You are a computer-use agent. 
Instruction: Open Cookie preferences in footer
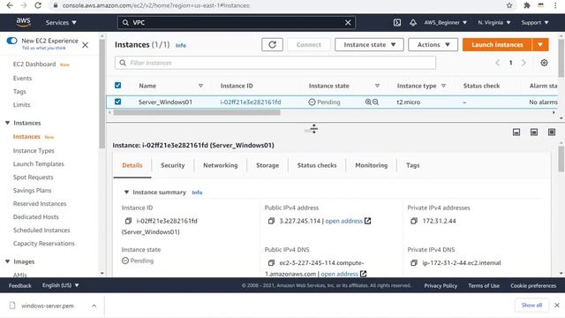(x=533, y=285)
